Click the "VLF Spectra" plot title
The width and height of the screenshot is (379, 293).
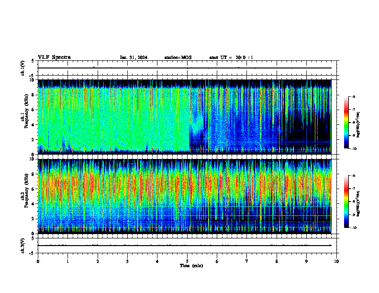[x=54, y=57]
